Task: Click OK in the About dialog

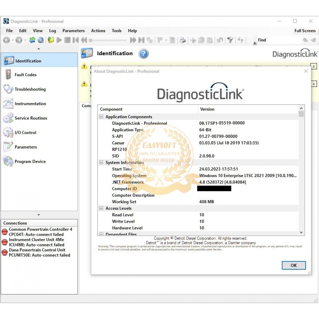Action: pos(293,265)
